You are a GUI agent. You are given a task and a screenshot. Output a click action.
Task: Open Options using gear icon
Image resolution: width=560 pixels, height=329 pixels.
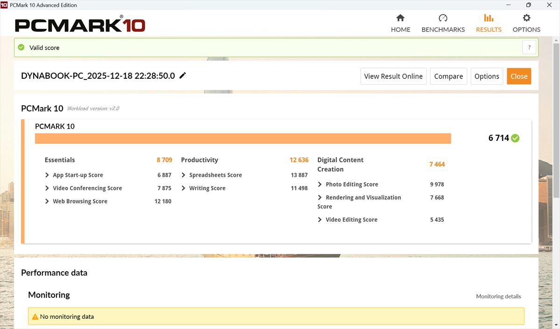click(526, 18)
